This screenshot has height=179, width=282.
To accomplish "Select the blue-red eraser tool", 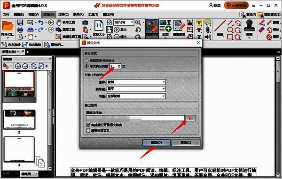I will 262,30.
